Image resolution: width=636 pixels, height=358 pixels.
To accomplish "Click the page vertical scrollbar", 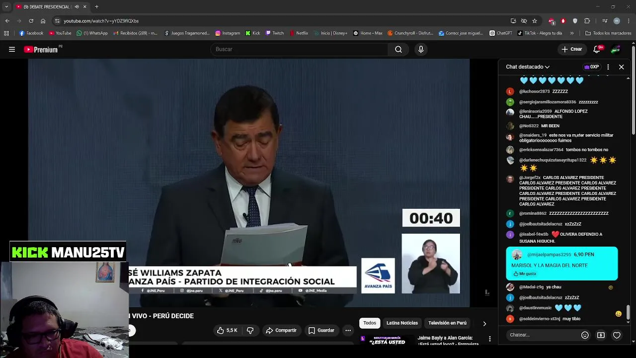I will click(634, 89).
